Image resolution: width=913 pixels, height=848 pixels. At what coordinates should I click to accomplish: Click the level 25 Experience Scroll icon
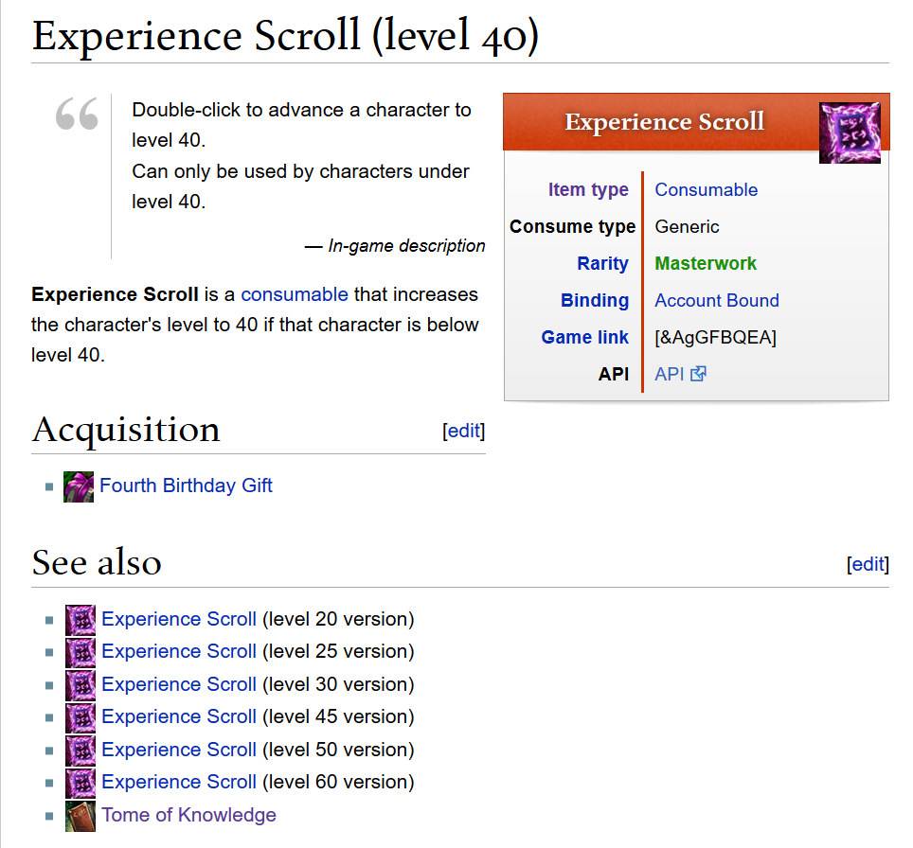[x=81, y=652]
